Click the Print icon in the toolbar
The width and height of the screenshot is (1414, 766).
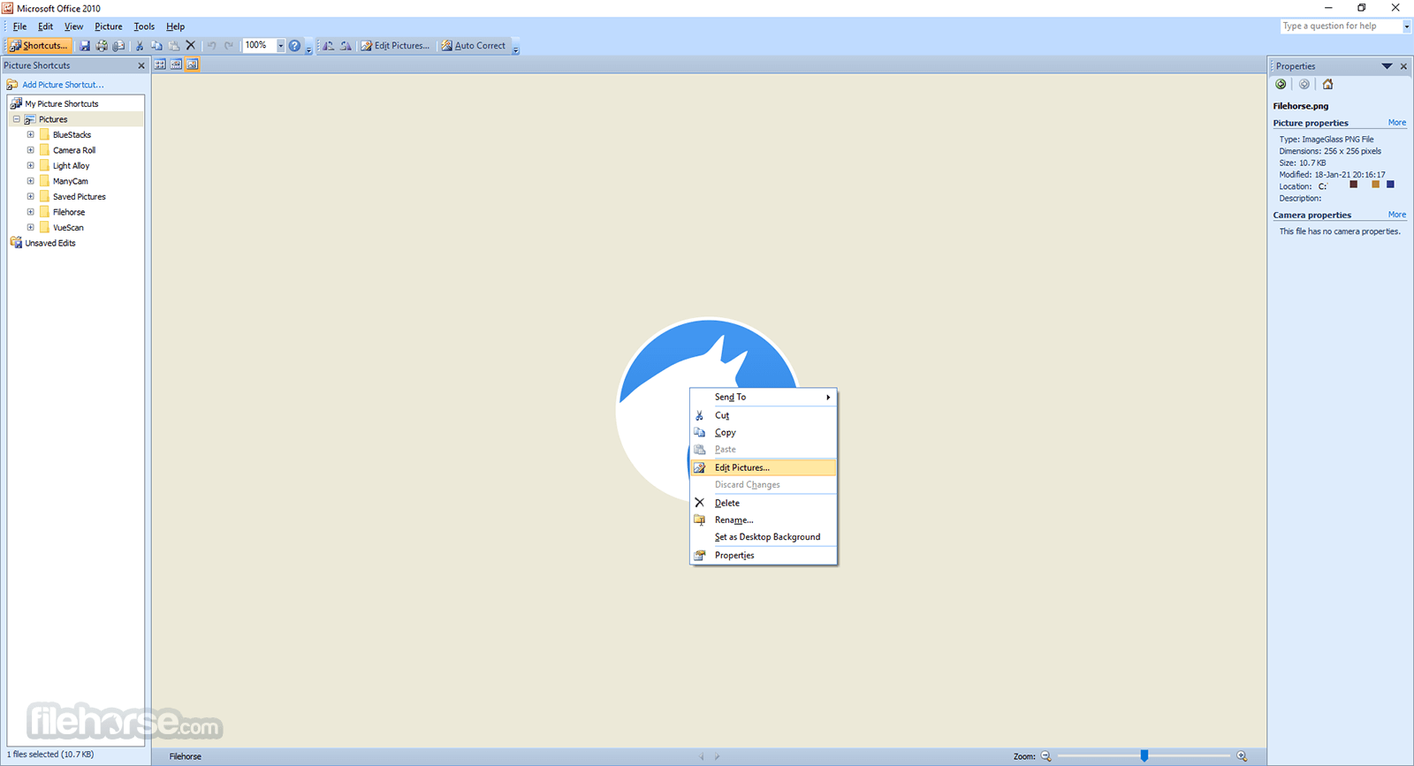[x=102, y=45]
